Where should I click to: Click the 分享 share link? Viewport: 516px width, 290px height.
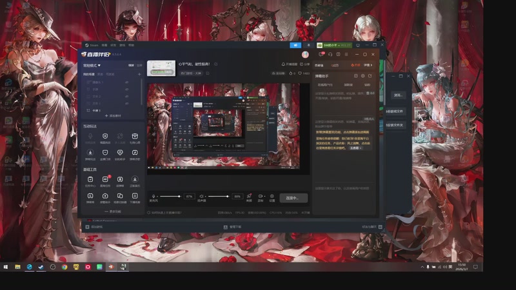[304, 64]
